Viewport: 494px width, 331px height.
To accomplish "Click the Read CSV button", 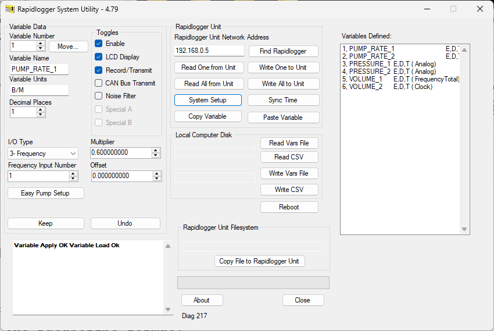I will (289, 157).
